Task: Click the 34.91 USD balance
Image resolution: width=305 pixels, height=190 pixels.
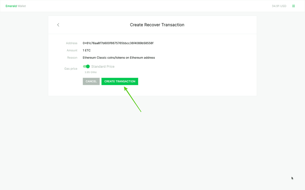Action: (x=279, y=6)
